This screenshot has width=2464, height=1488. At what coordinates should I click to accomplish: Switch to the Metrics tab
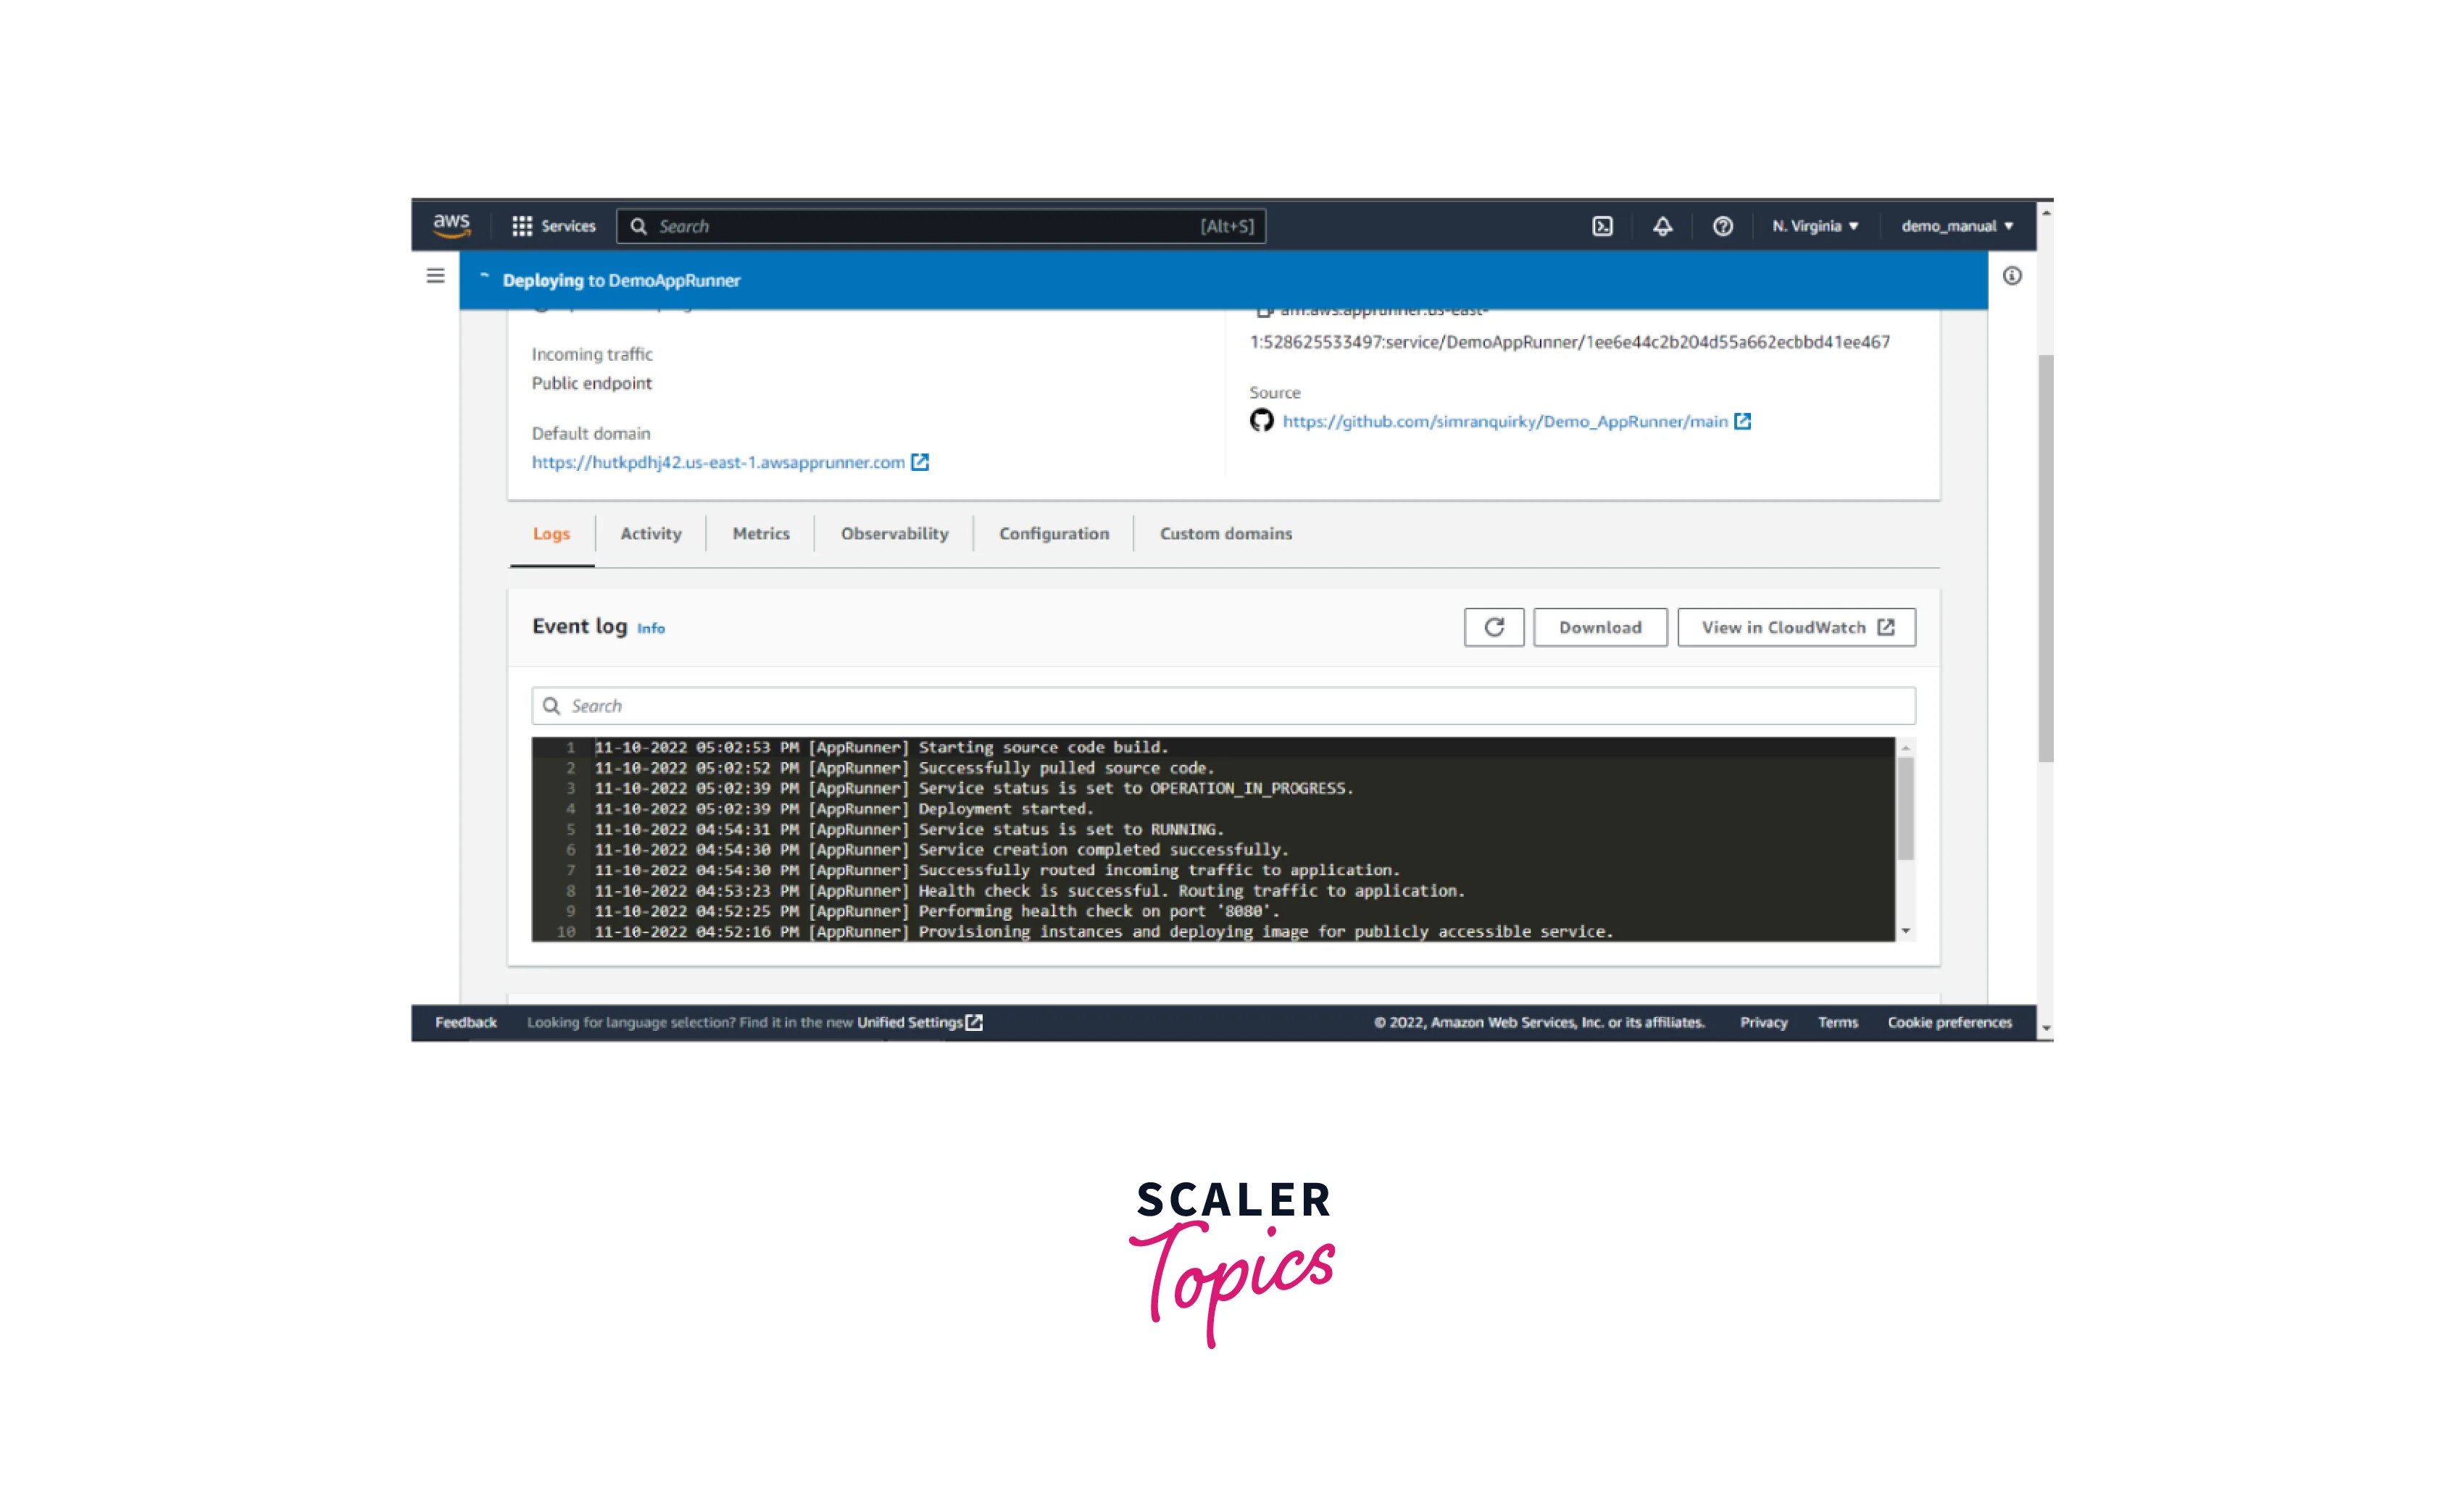coord(761,534)
